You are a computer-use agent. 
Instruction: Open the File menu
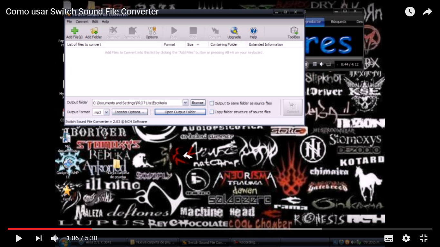(x=69, y=22)
